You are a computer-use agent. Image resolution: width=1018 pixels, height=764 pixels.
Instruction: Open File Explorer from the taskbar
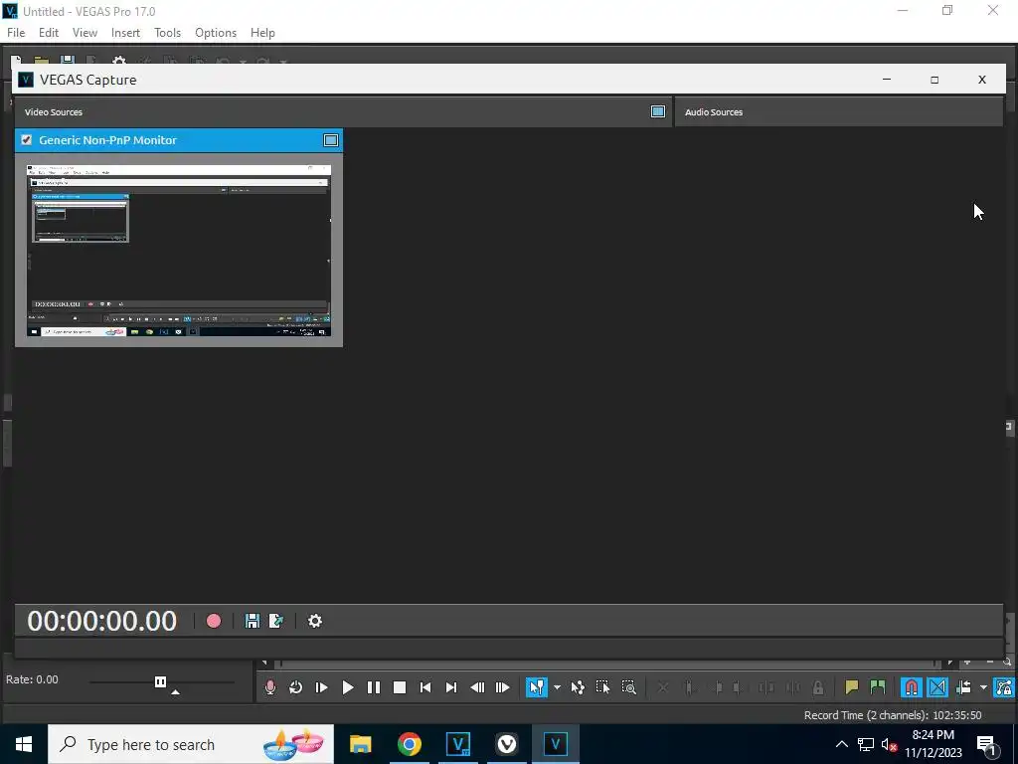(360, 744)
